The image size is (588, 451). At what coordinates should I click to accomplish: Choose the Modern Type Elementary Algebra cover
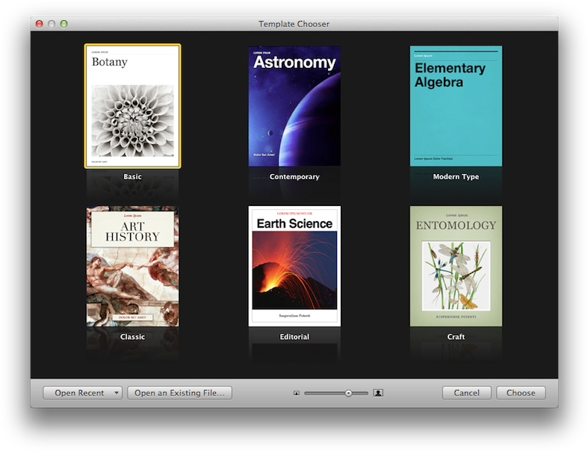tap(456, 105)
